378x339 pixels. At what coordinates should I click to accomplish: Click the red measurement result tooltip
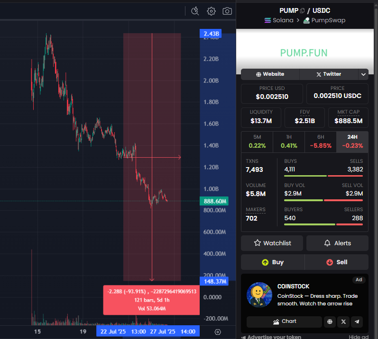tap(151, 300)
